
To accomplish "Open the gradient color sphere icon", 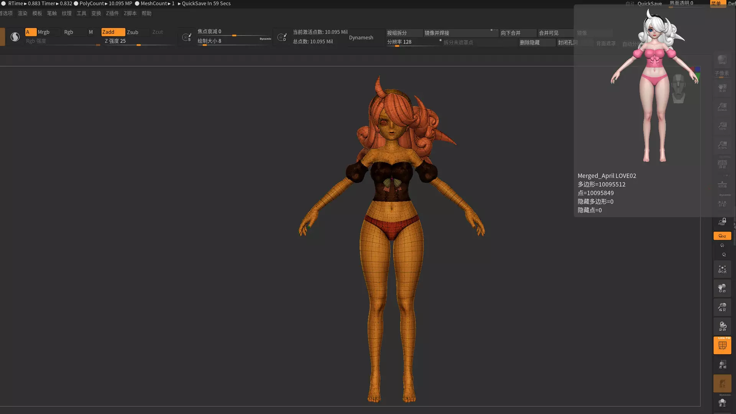I will click(15, 37).
